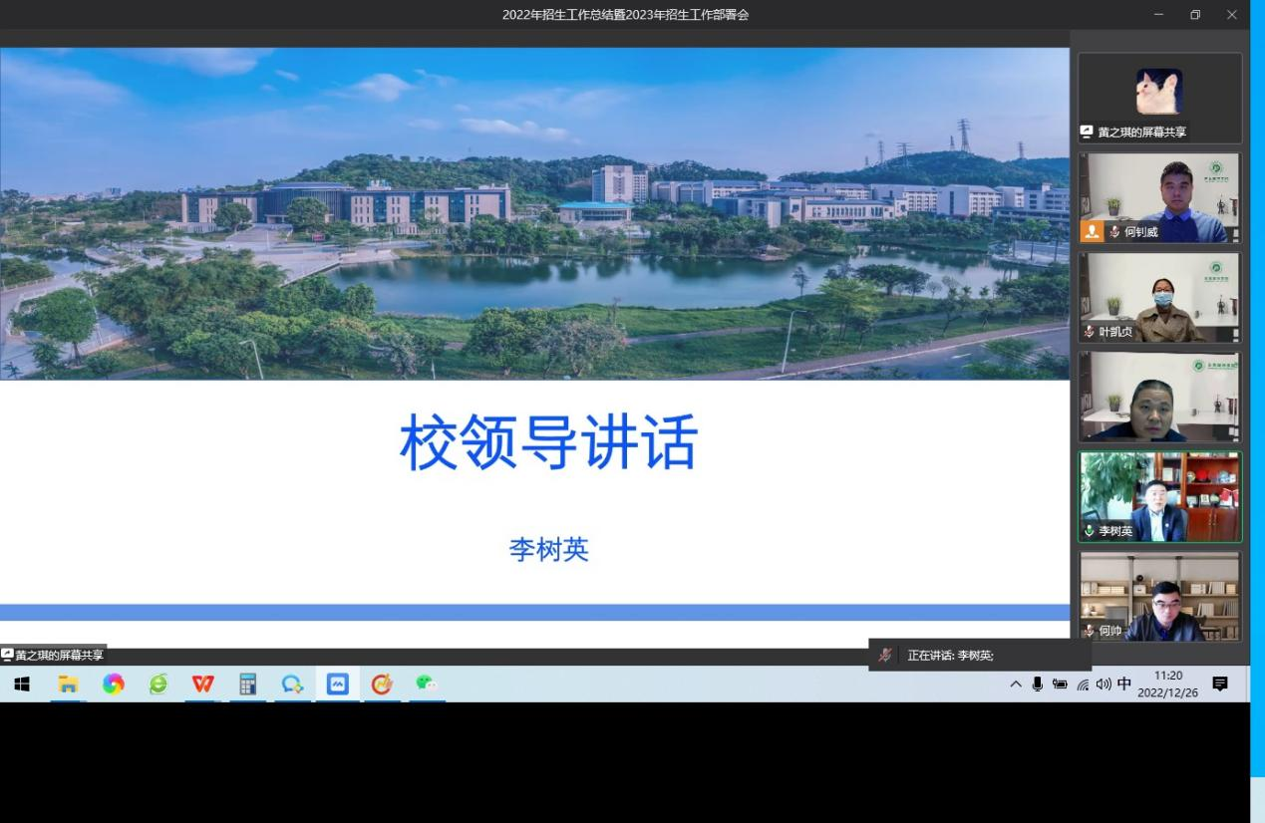Open the notification center icon
Screen dimensions: 1265x823
pyautogui.click(x=1219, y=684)
